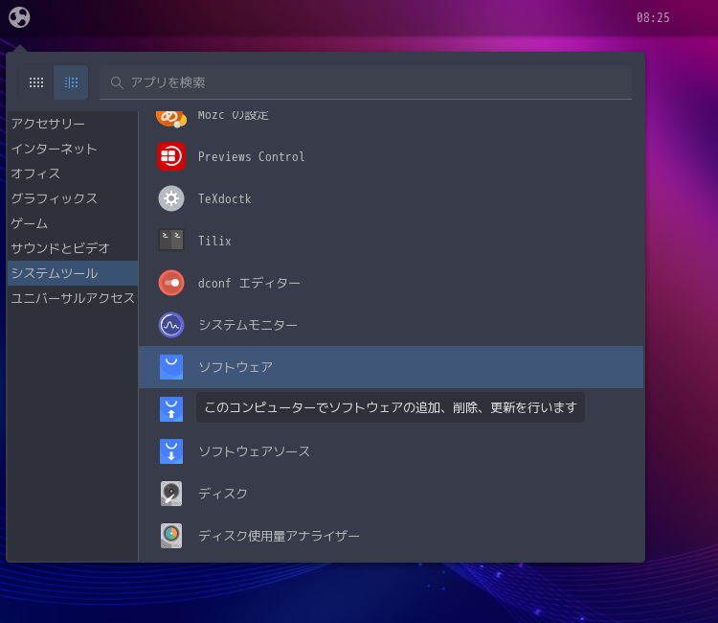This screenshot has height=623, width=718.
Task: Click the Mozc の設定 label
Action: (x=233, y=116)
